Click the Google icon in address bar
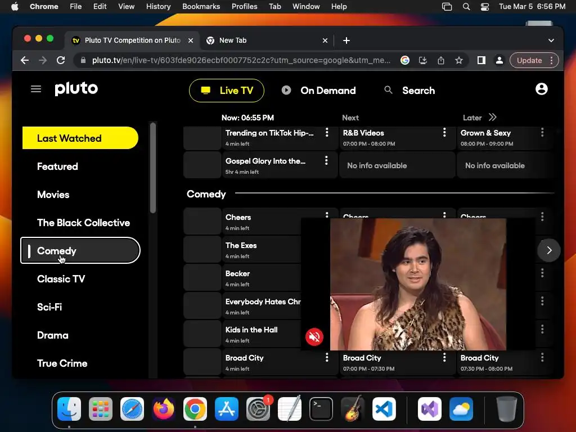The image size is (576, 432). pyautogui.click(x=405, y=60)
